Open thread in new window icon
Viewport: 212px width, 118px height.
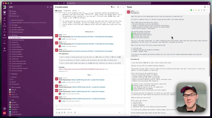point(205,7)
